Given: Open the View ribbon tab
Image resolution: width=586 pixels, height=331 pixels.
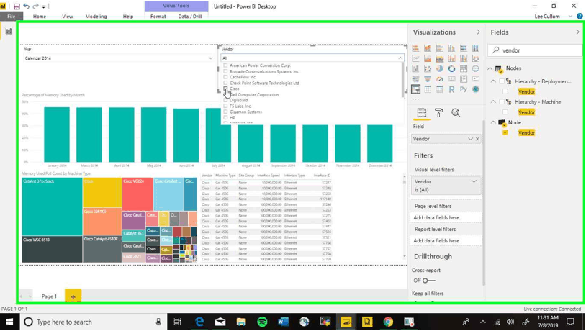Looking at the screenshot, I should pos(68,17).
